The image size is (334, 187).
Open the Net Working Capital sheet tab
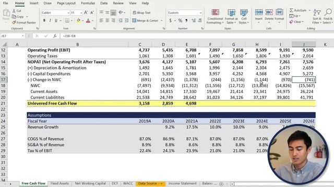coord(90,183)
